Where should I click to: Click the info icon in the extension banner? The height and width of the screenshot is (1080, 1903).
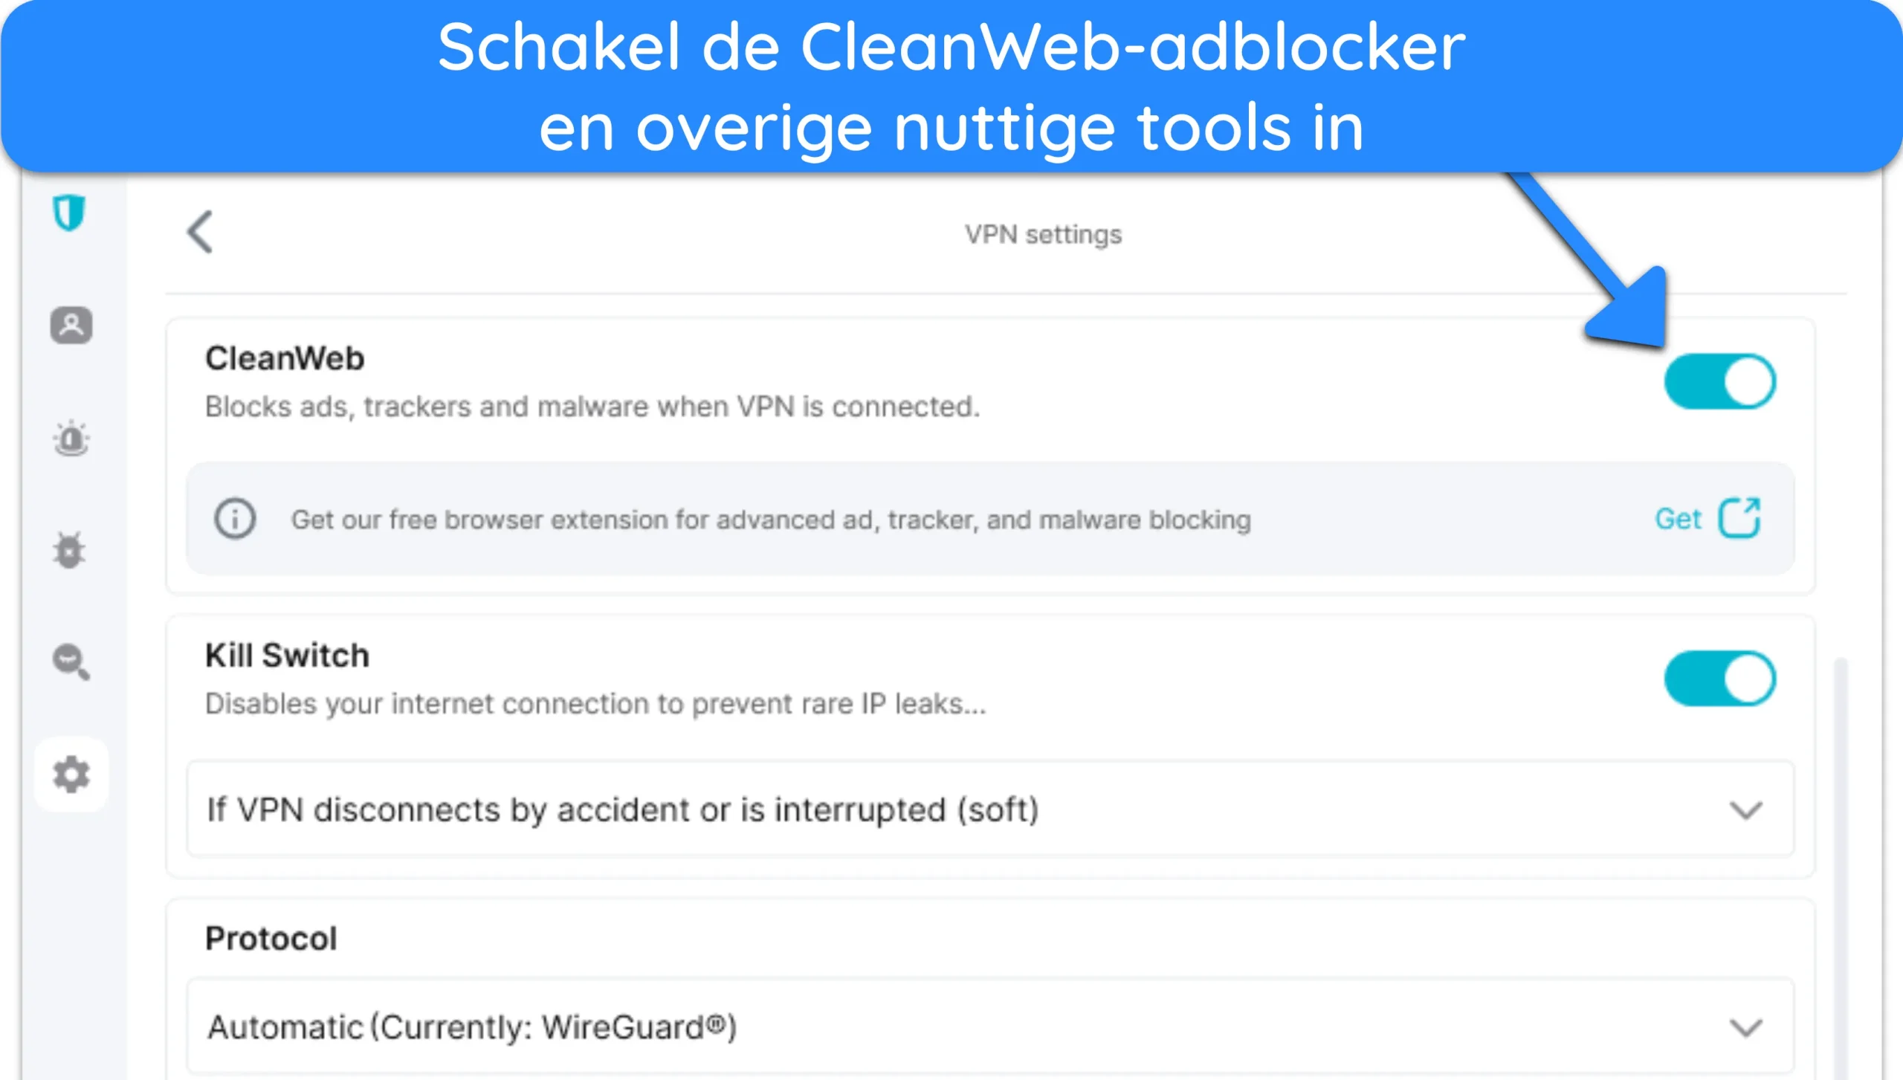(235, 519)
